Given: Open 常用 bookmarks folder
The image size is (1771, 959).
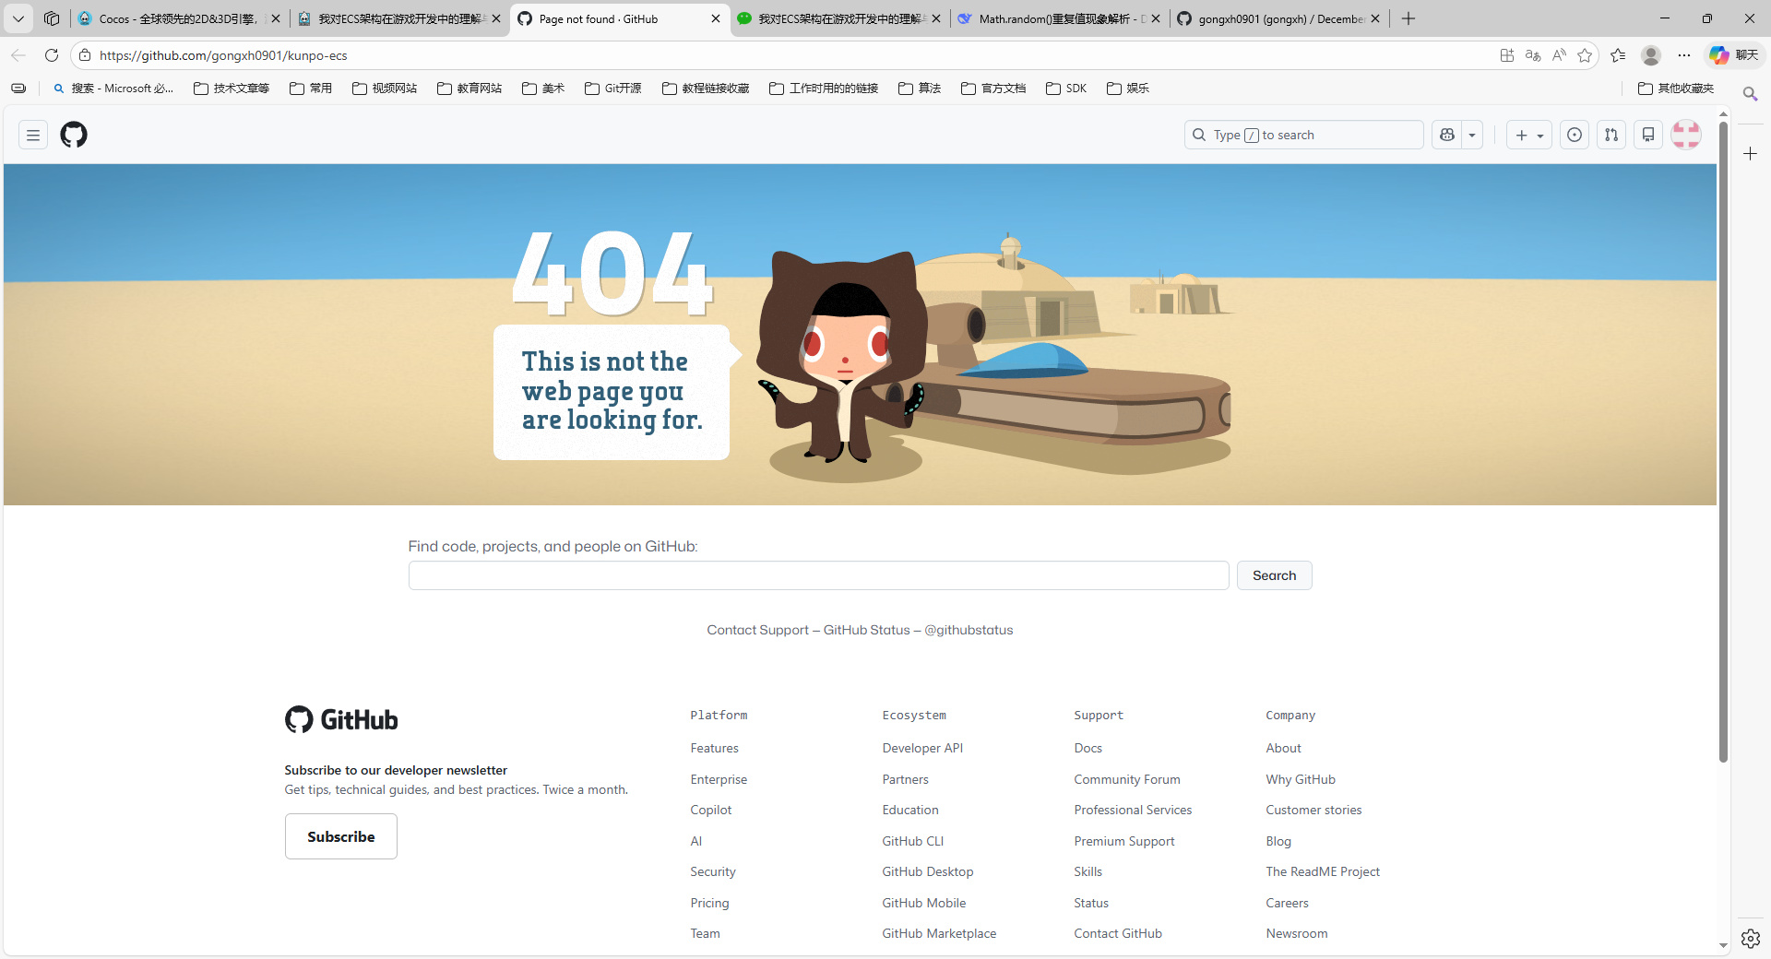Looking at the screenshot, I should [311, 89].
